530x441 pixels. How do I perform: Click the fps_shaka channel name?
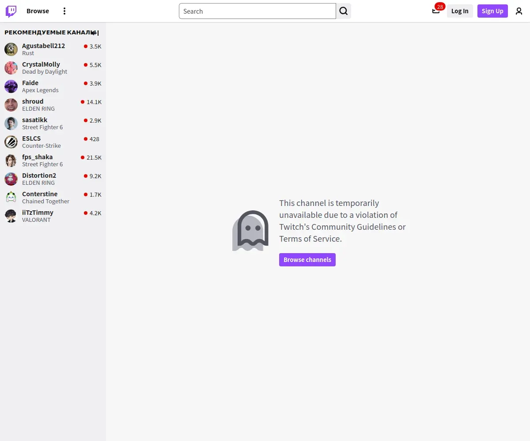pyautogui.click(x=37, y=157)
